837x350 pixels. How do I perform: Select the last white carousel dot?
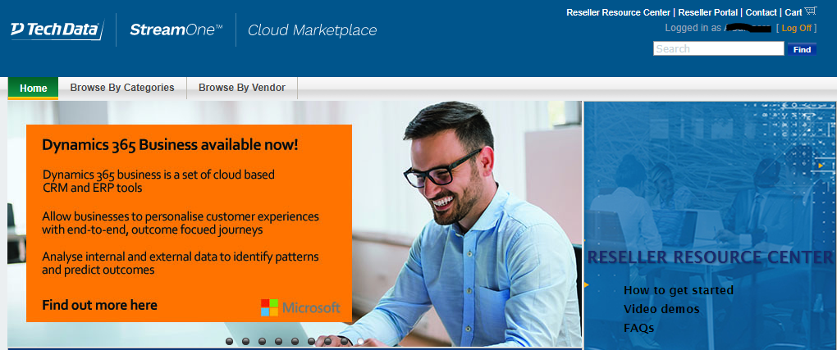[360, 341]
